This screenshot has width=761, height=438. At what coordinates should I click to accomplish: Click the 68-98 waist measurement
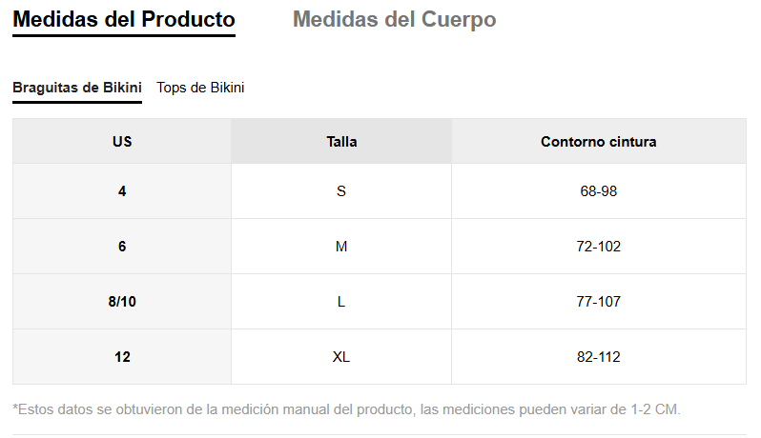coord(599,191)
